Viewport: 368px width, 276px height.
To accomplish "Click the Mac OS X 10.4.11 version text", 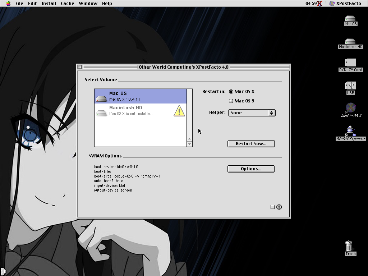I will coord(125,99).
